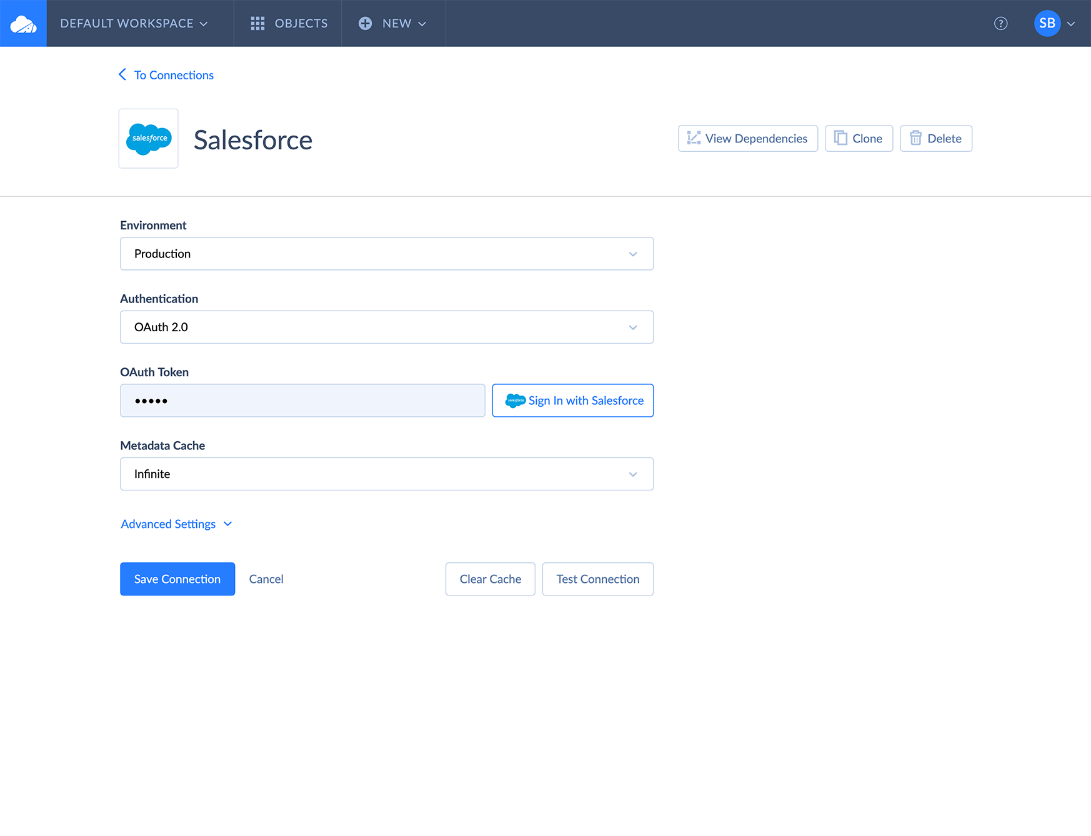This screenshot has height=836, width=1091.
Task: Open View Dependencies
Action: [747, 138]
